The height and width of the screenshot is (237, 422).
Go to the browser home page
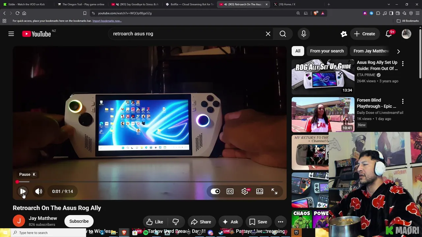click(24, 13)
